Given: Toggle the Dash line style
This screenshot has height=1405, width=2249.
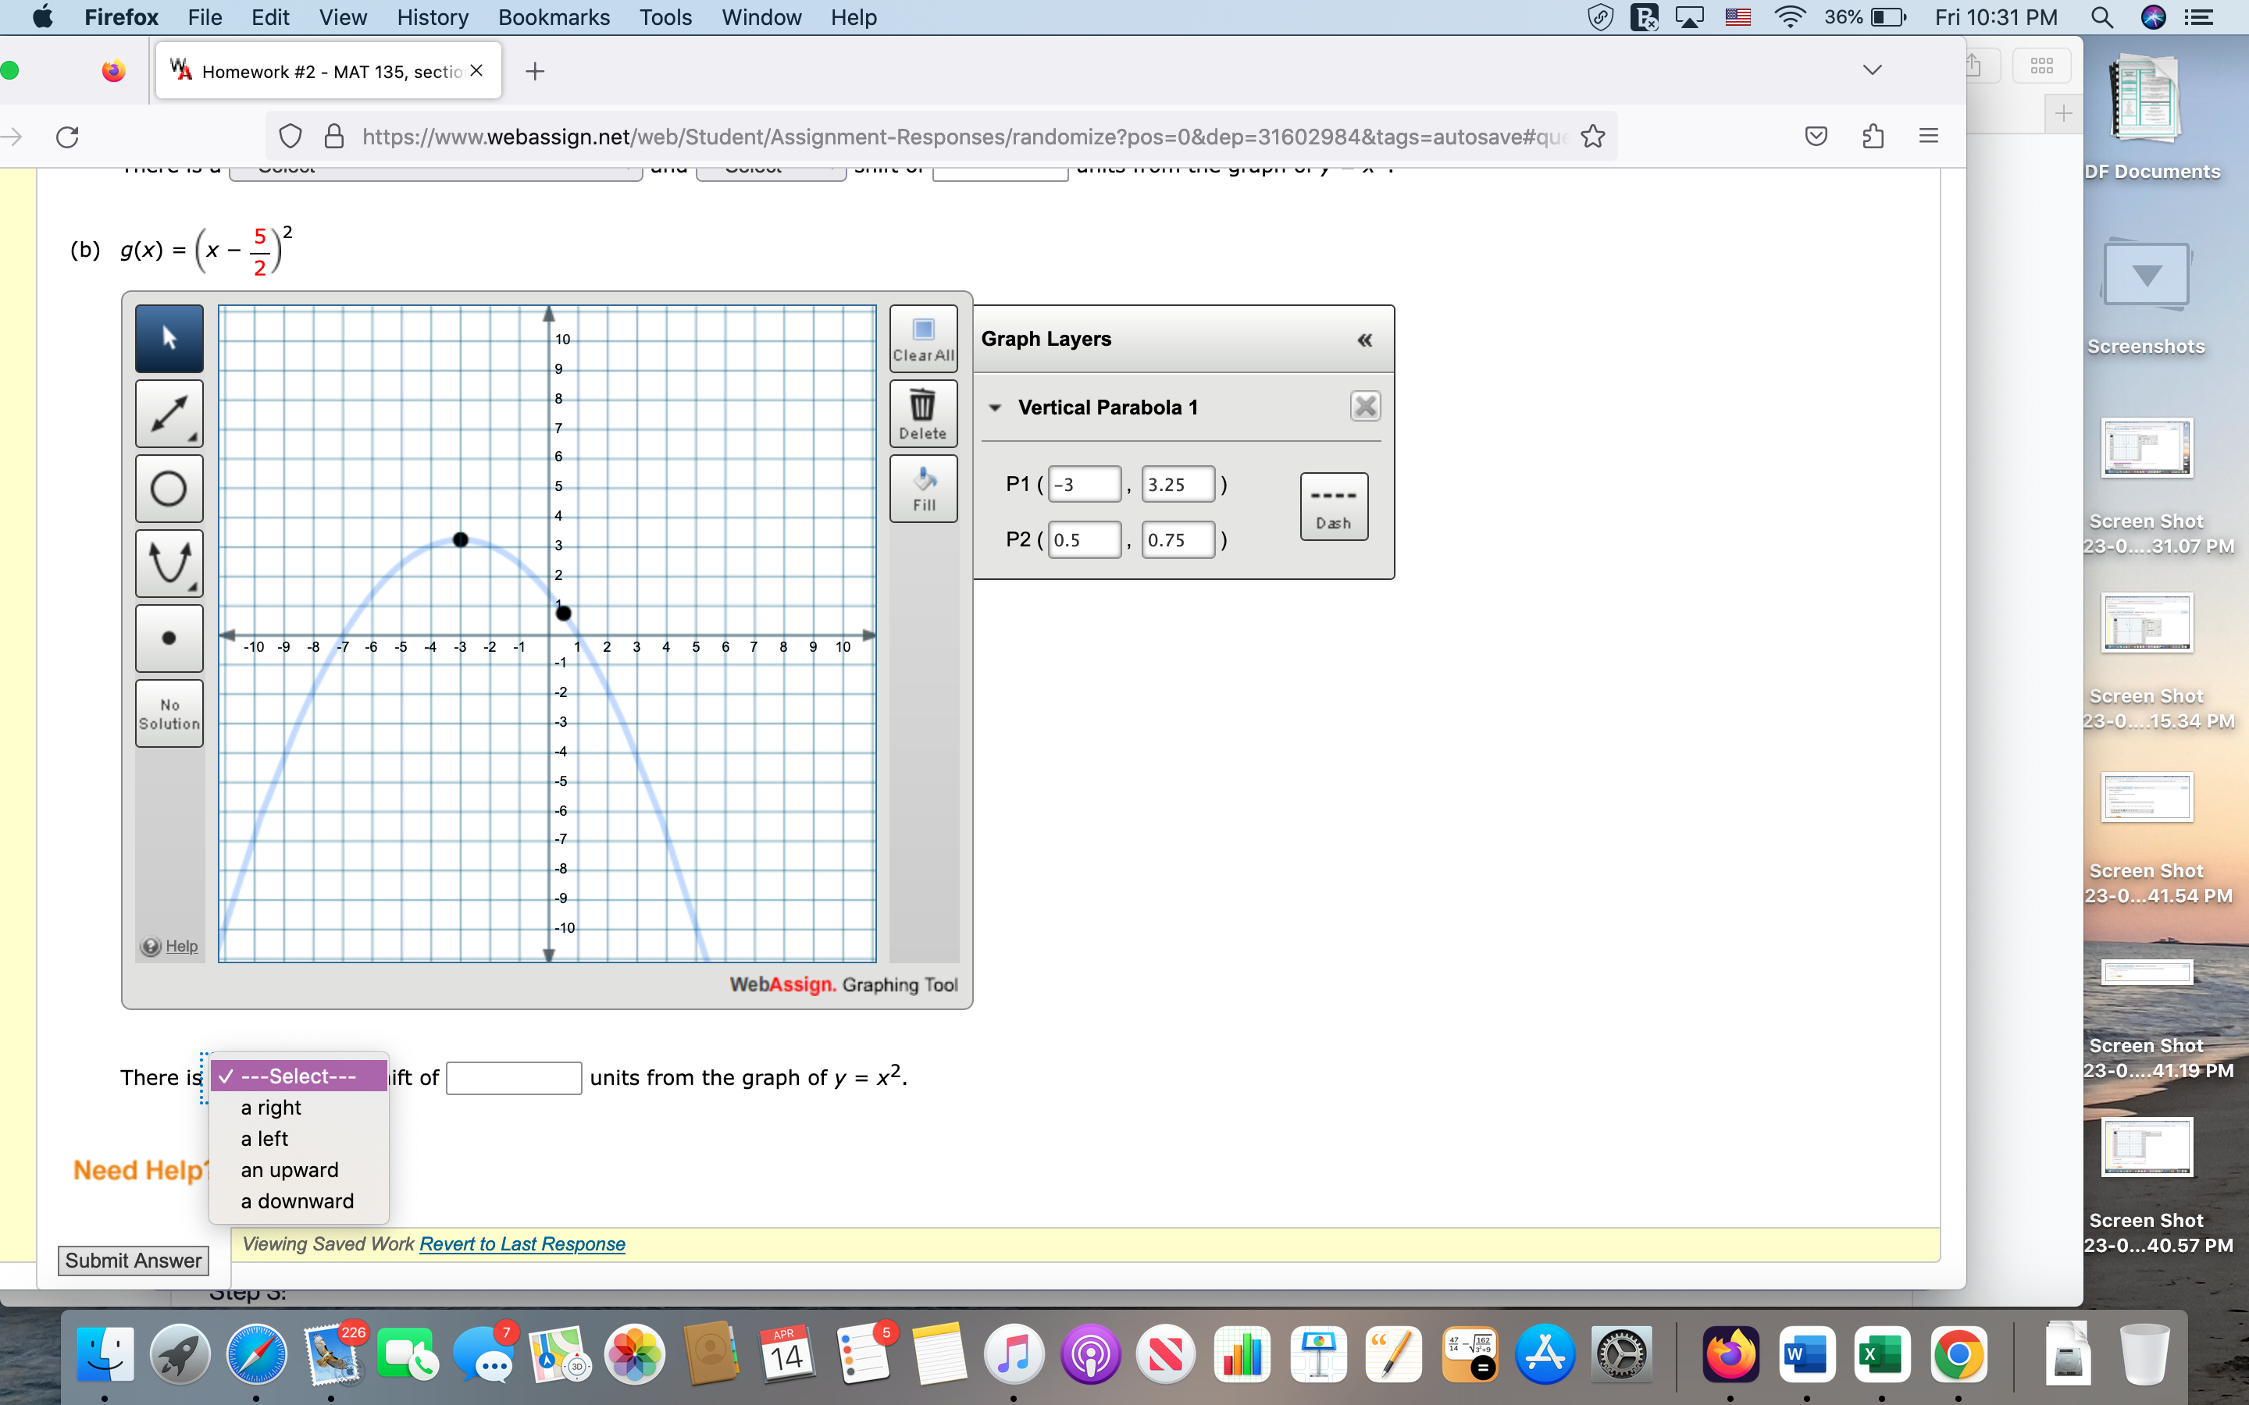Looking at the screenshot, I should point(1333,506).
